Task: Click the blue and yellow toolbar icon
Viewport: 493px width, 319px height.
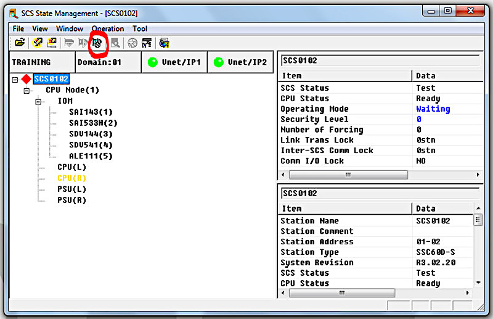Action: pyautogui.click(x=164, y=43)
